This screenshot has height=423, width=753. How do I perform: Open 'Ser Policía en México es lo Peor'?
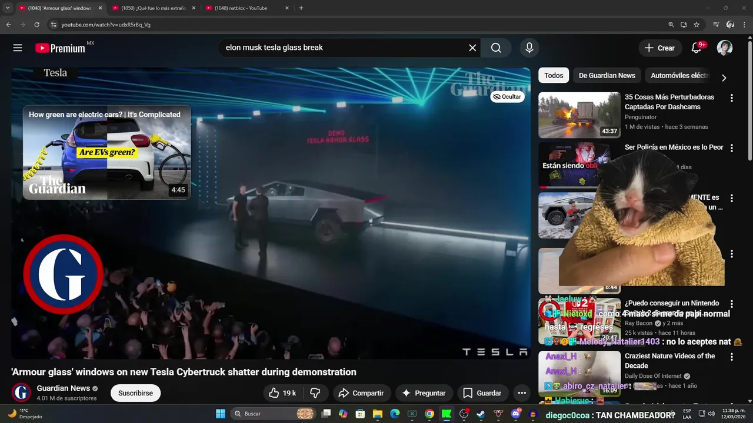[674, 147]
